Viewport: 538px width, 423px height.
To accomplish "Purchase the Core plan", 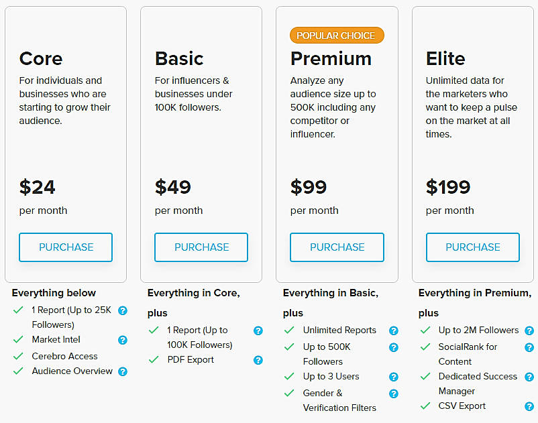I will (x=66, y=247).
